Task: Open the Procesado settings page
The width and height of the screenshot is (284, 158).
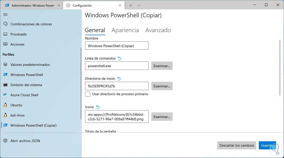Action: [x=41, y=34]
